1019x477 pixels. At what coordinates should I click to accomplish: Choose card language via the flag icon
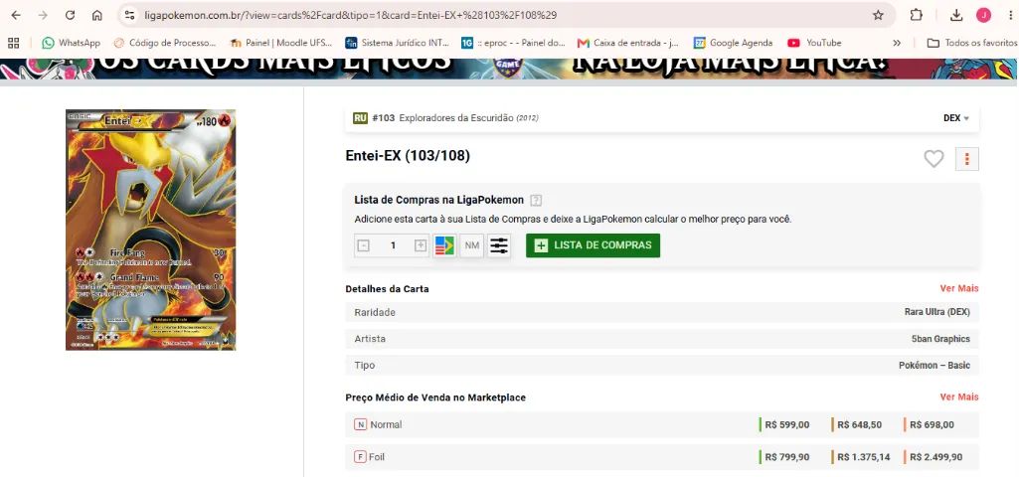[x=444, y=245]
